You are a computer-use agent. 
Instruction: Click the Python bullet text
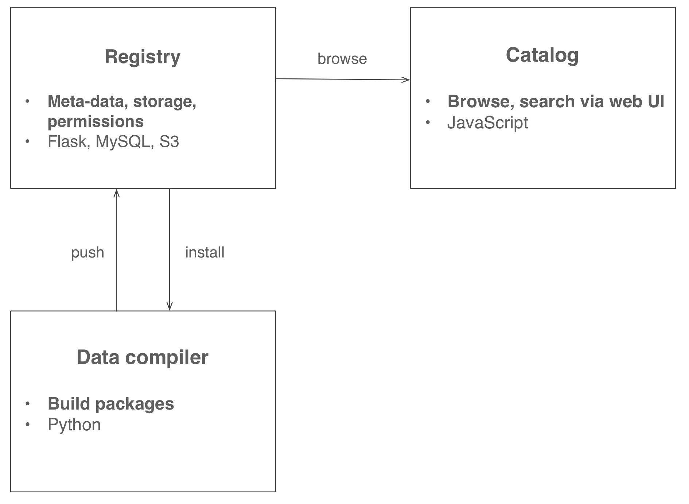coord(74,424)
